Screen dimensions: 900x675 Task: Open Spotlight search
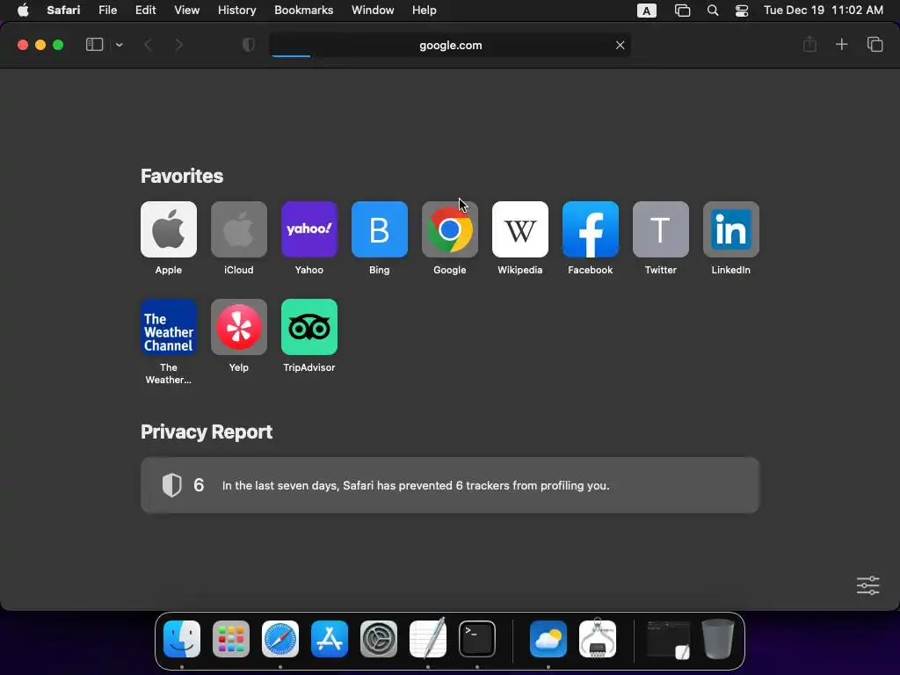[712, 11]
